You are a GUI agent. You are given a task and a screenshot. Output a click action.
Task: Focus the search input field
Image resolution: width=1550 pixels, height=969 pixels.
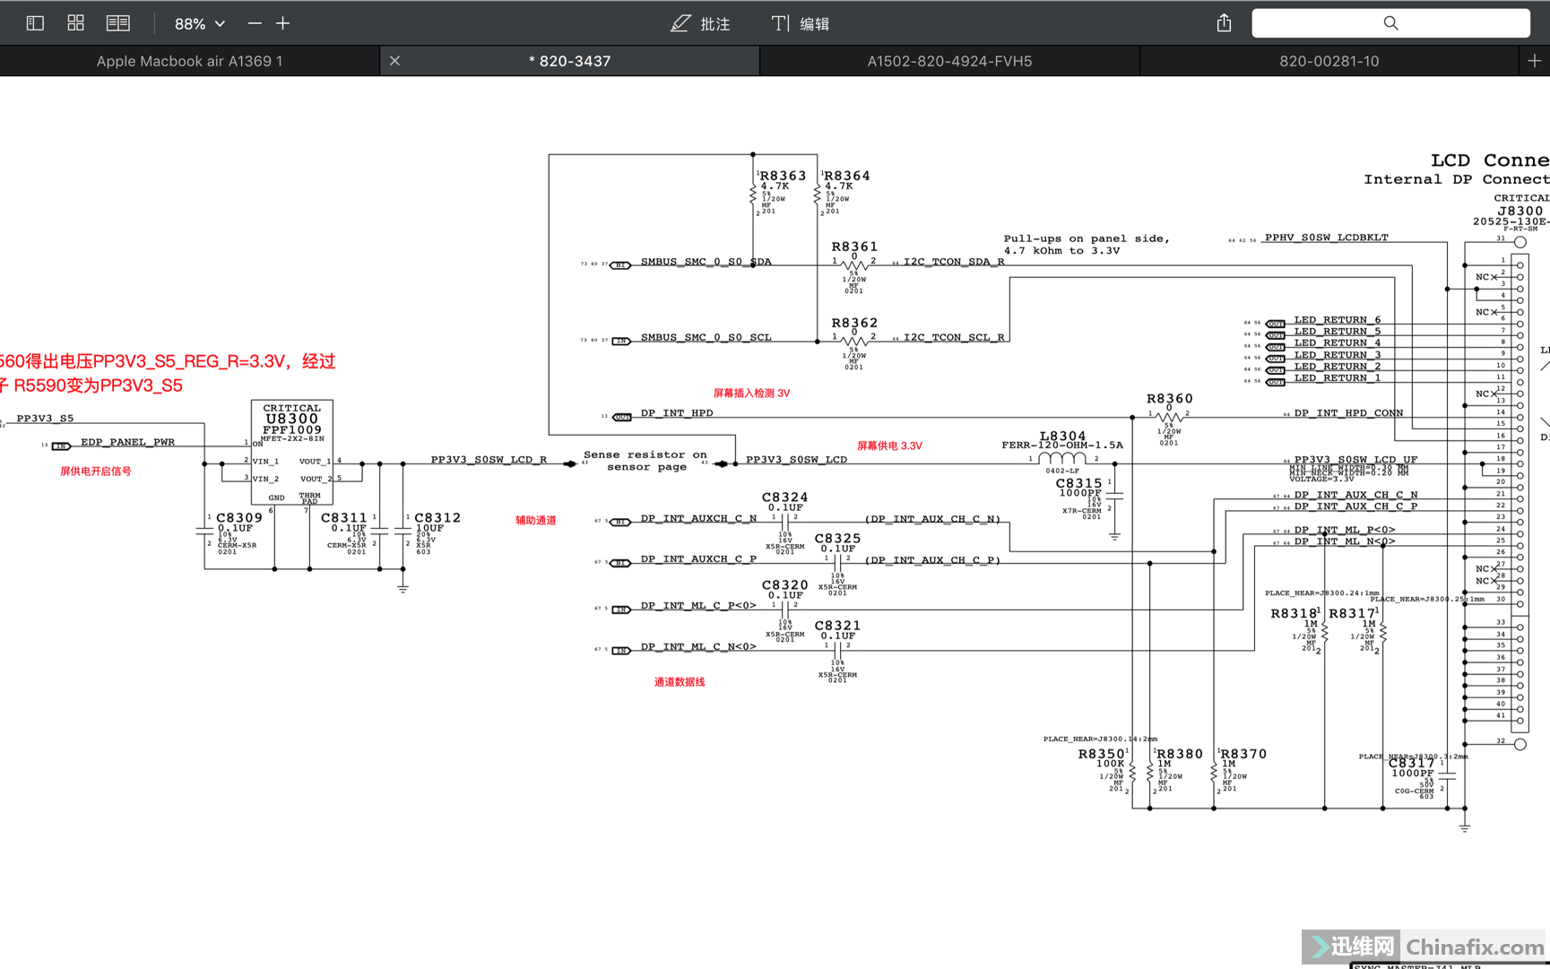coord(1390,23)
